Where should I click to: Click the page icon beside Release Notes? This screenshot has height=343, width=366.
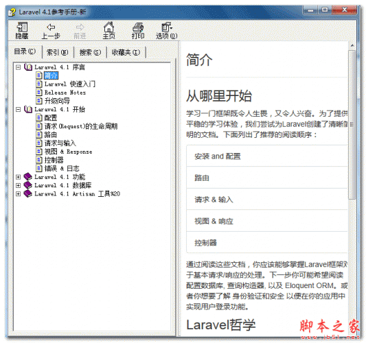tap(39, 93)
